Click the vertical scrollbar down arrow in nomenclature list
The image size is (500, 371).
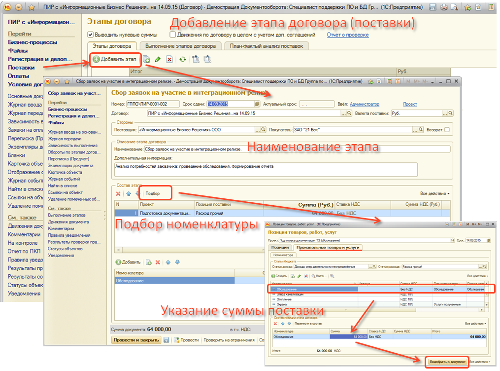pyautogui.click(x=487, y=306)
